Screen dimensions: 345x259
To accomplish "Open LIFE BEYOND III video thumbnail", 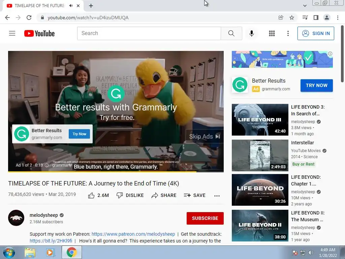I will pyautogui.click(x=260, y=120).
